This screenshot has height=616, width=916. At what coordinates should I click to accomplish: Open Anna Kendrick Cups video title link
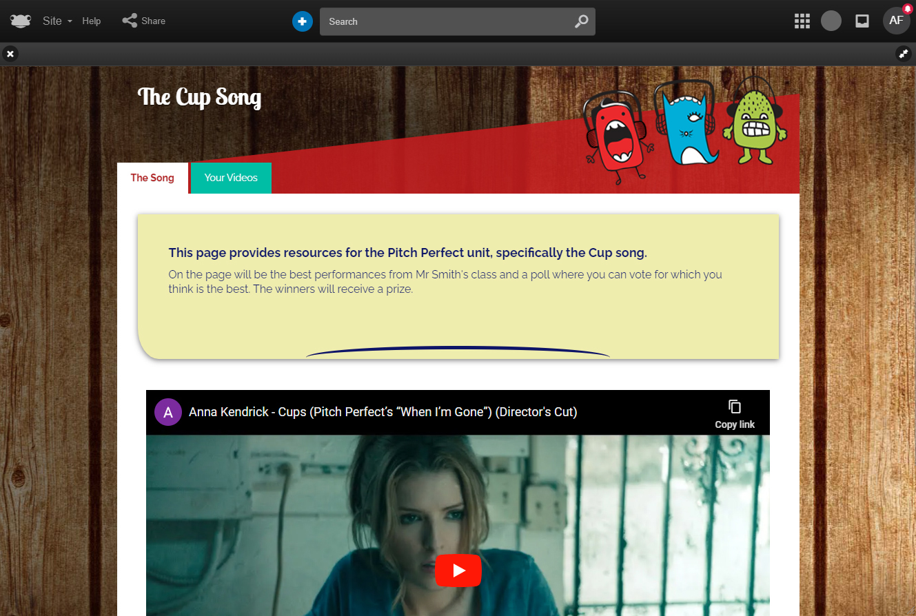coord(383,412)
